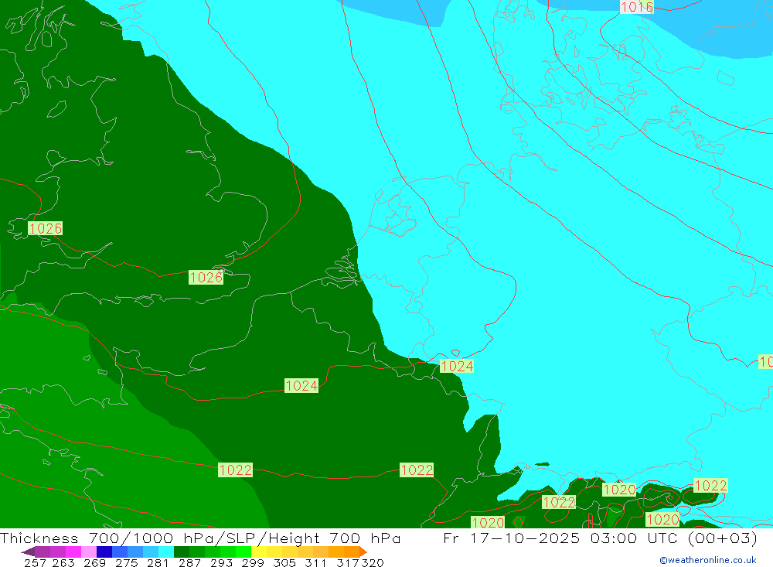Click the easternmost 1020 isobar label

coord(662,519)
